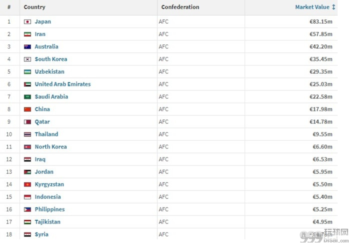Screen dimensions: 349x243
Task: Click Japan's €83.15m market value cell
Action: 321,22
